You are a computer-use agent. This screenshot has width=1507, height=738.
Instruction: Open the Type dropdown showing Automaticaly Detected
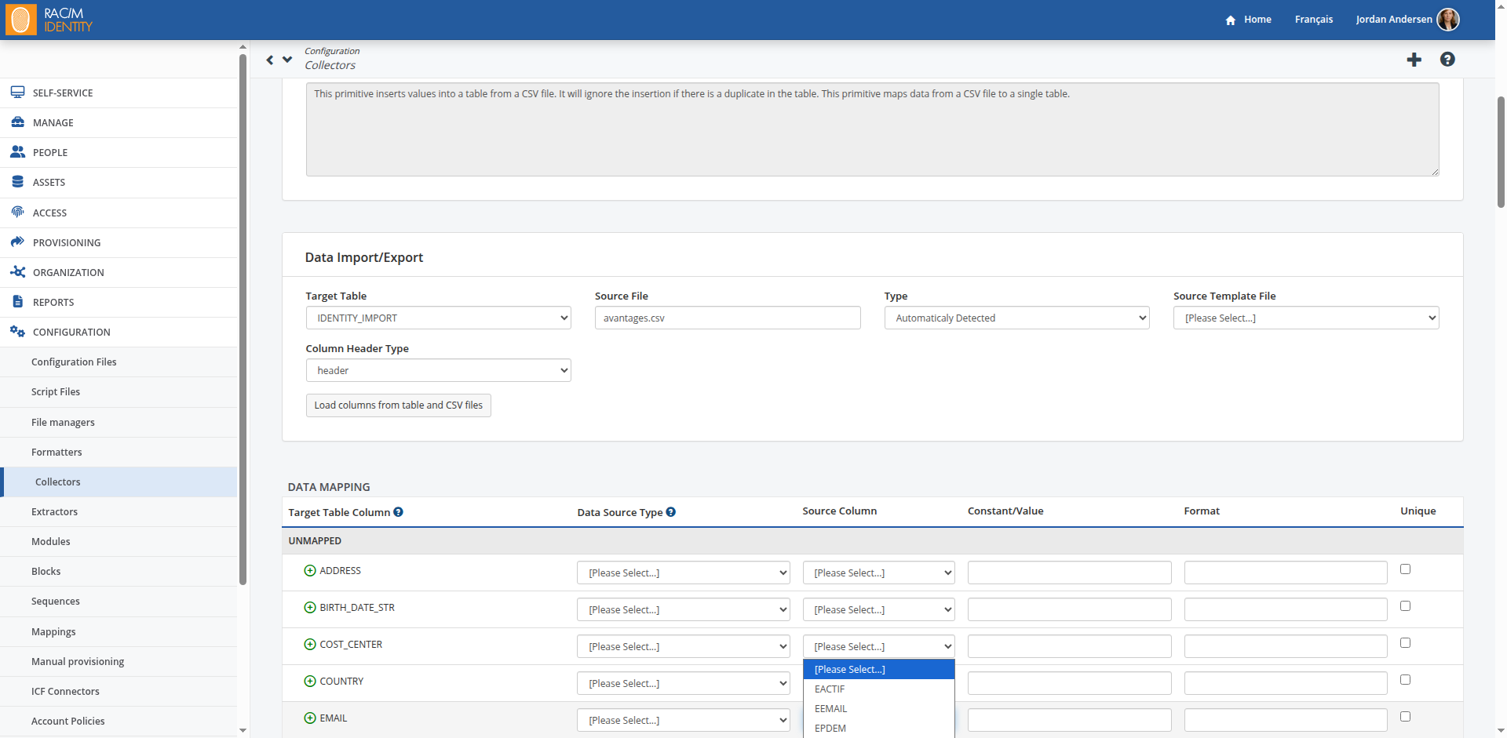click(1016, 318)
